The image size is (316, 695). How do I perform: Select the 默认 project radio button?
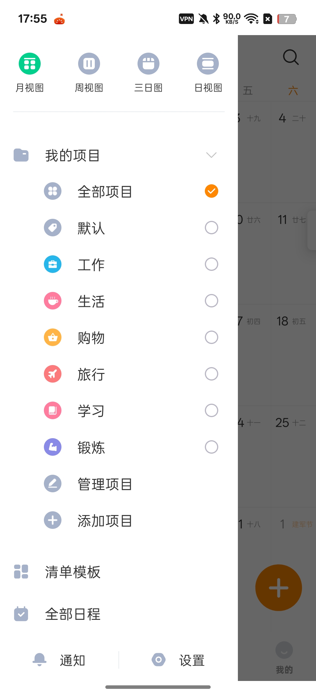(211, 228)
